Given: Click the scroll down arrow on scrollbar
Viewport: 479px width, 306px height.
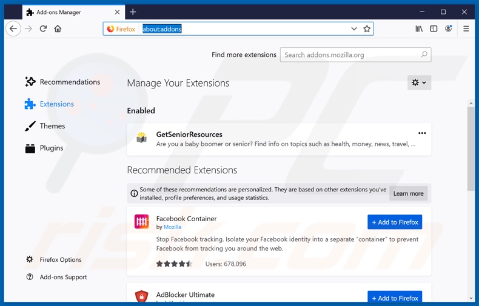Looking at the screenshot, I should pyautogui.click(x=471, y=298).
